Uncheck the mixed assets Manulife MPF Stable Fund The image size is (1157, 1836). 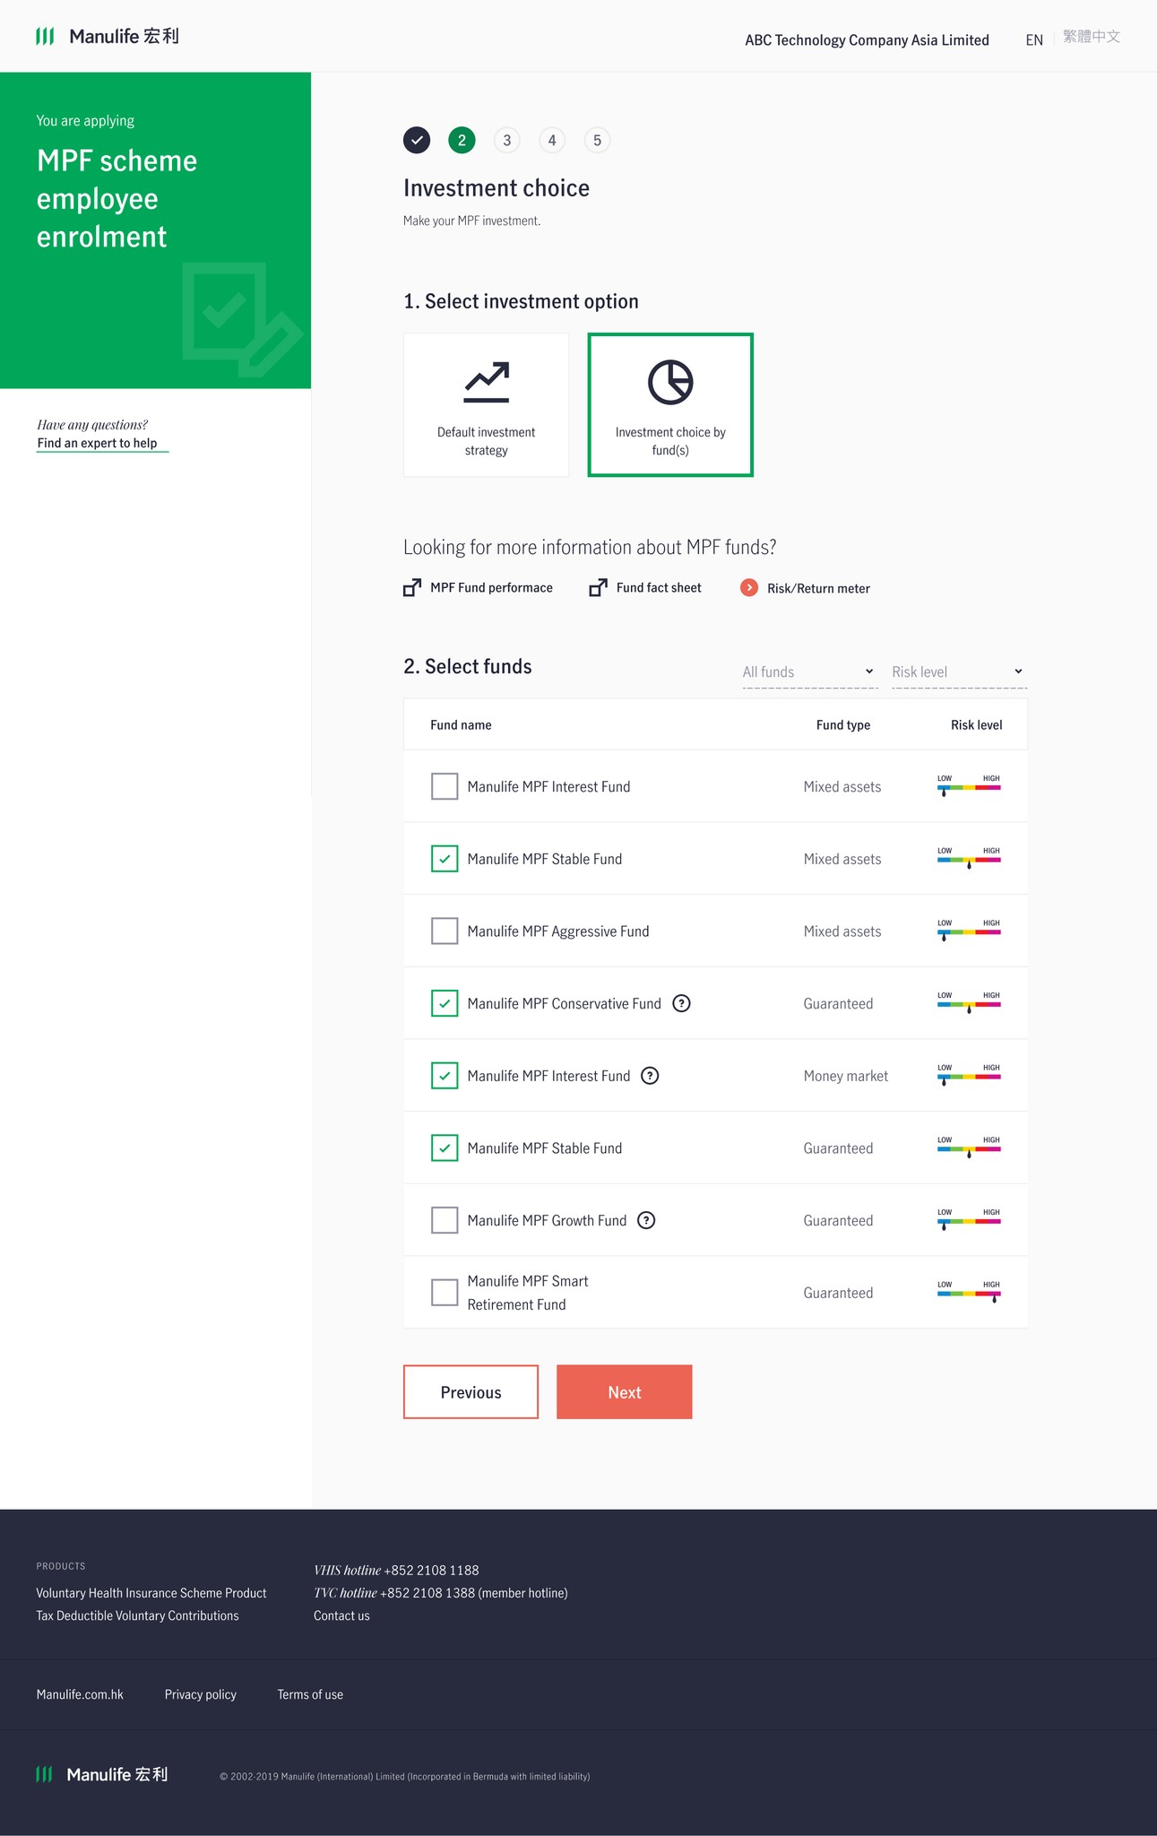pyautogui.click(x=445, y=859)
